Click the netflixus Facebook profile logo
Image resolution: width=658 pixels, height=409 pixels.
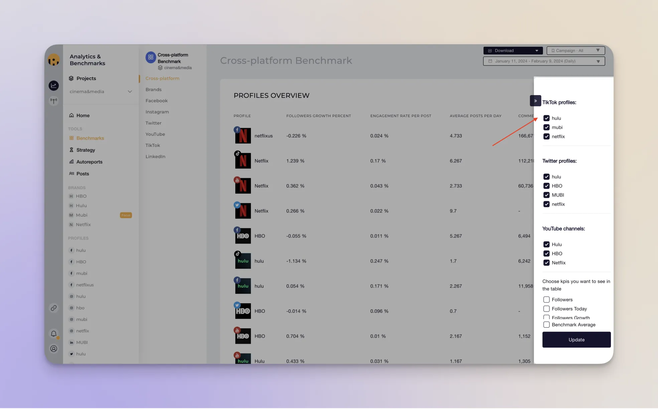click(243, 136)
